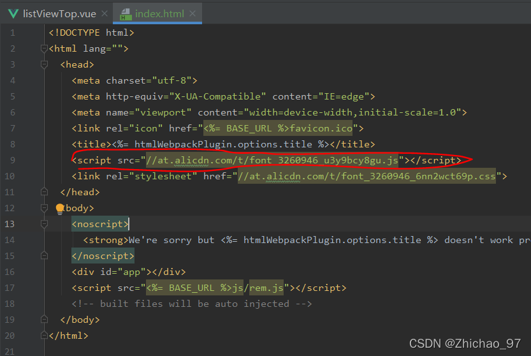
Task: Click the iconfont .css URL on line 10
Action: click(x=367, y=176)
